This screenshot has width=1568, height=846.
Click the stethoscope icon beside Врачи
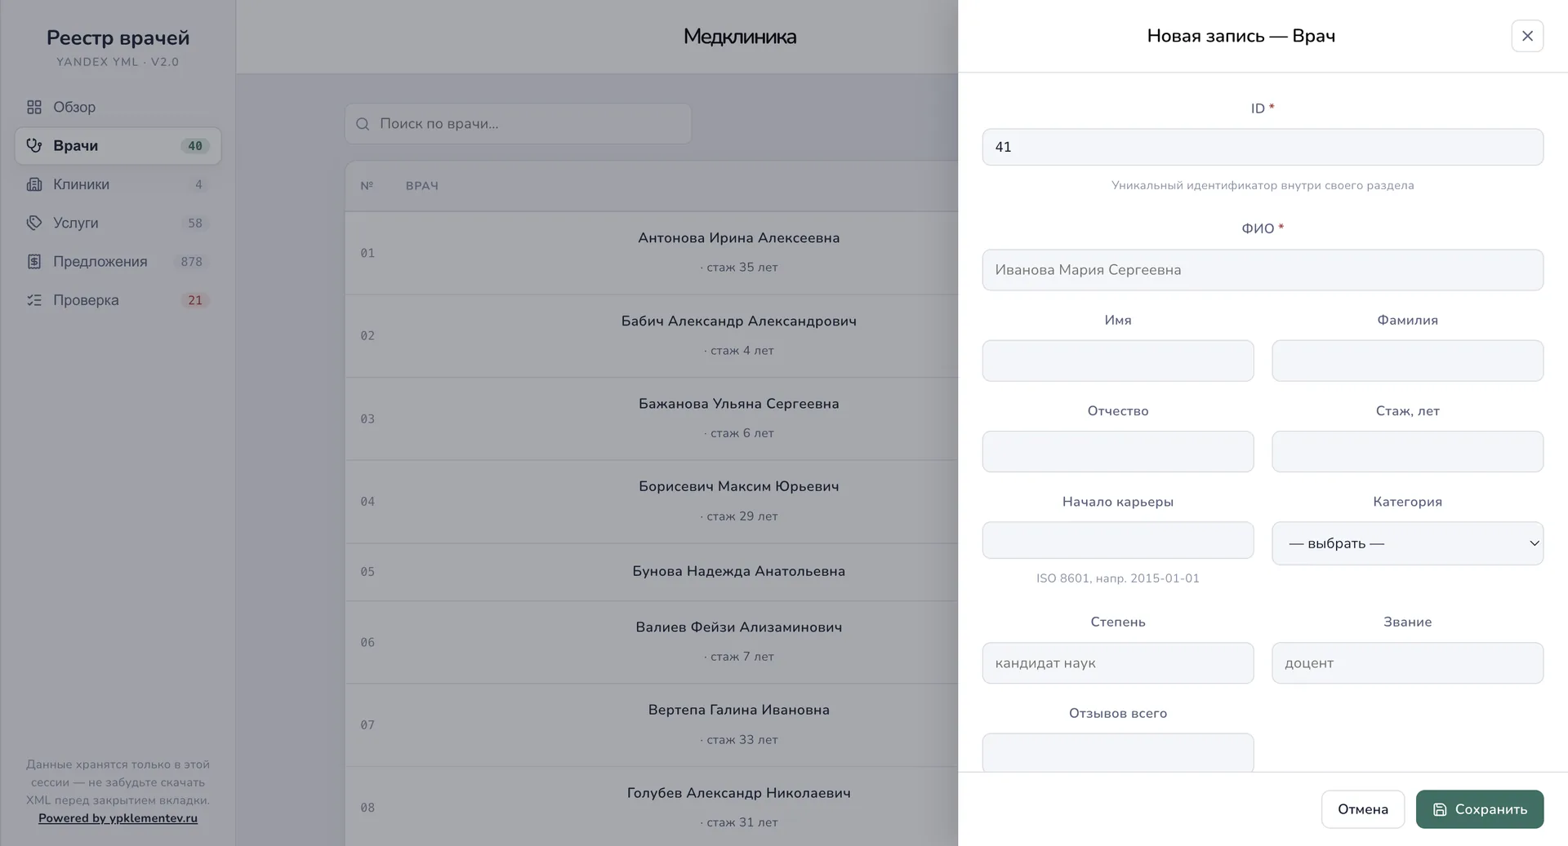pos(34,145)
